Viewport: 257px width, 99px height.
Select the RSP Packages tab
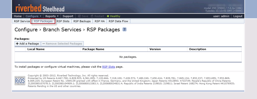[43, 21]
